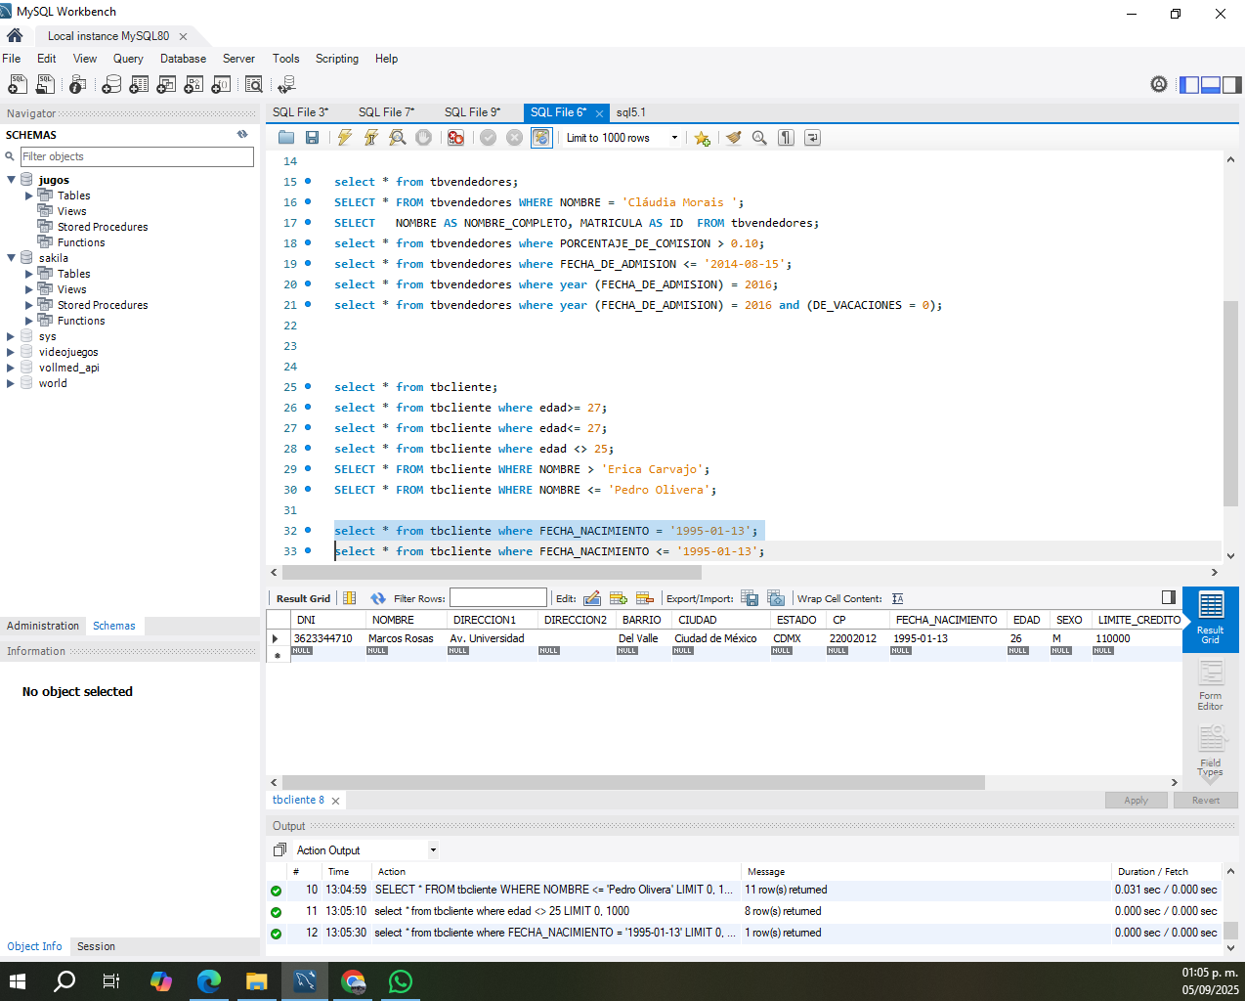Toggle word wrapping in the editor
The height and width of the screenshot is (1001, 1245).
point(812,138)
